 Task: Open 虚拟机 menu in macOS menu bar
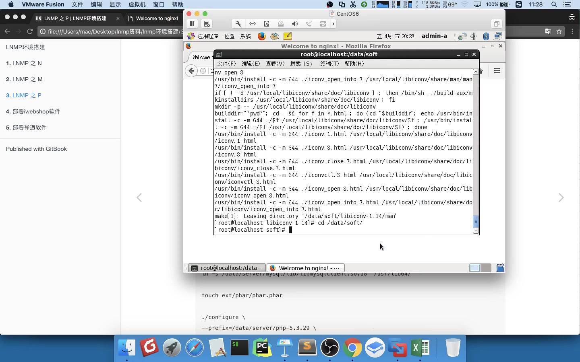coord(137,4)
